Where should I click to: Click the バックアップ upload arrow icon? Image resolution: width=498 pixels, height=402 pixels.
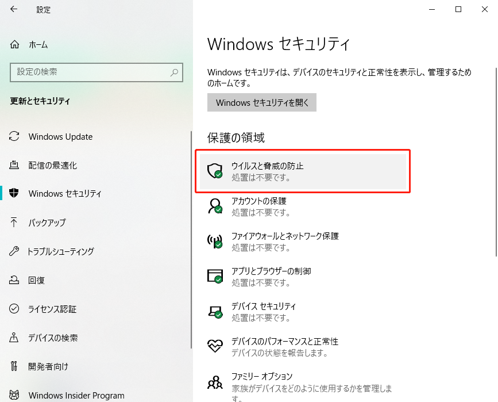click(x=14, y=222)
